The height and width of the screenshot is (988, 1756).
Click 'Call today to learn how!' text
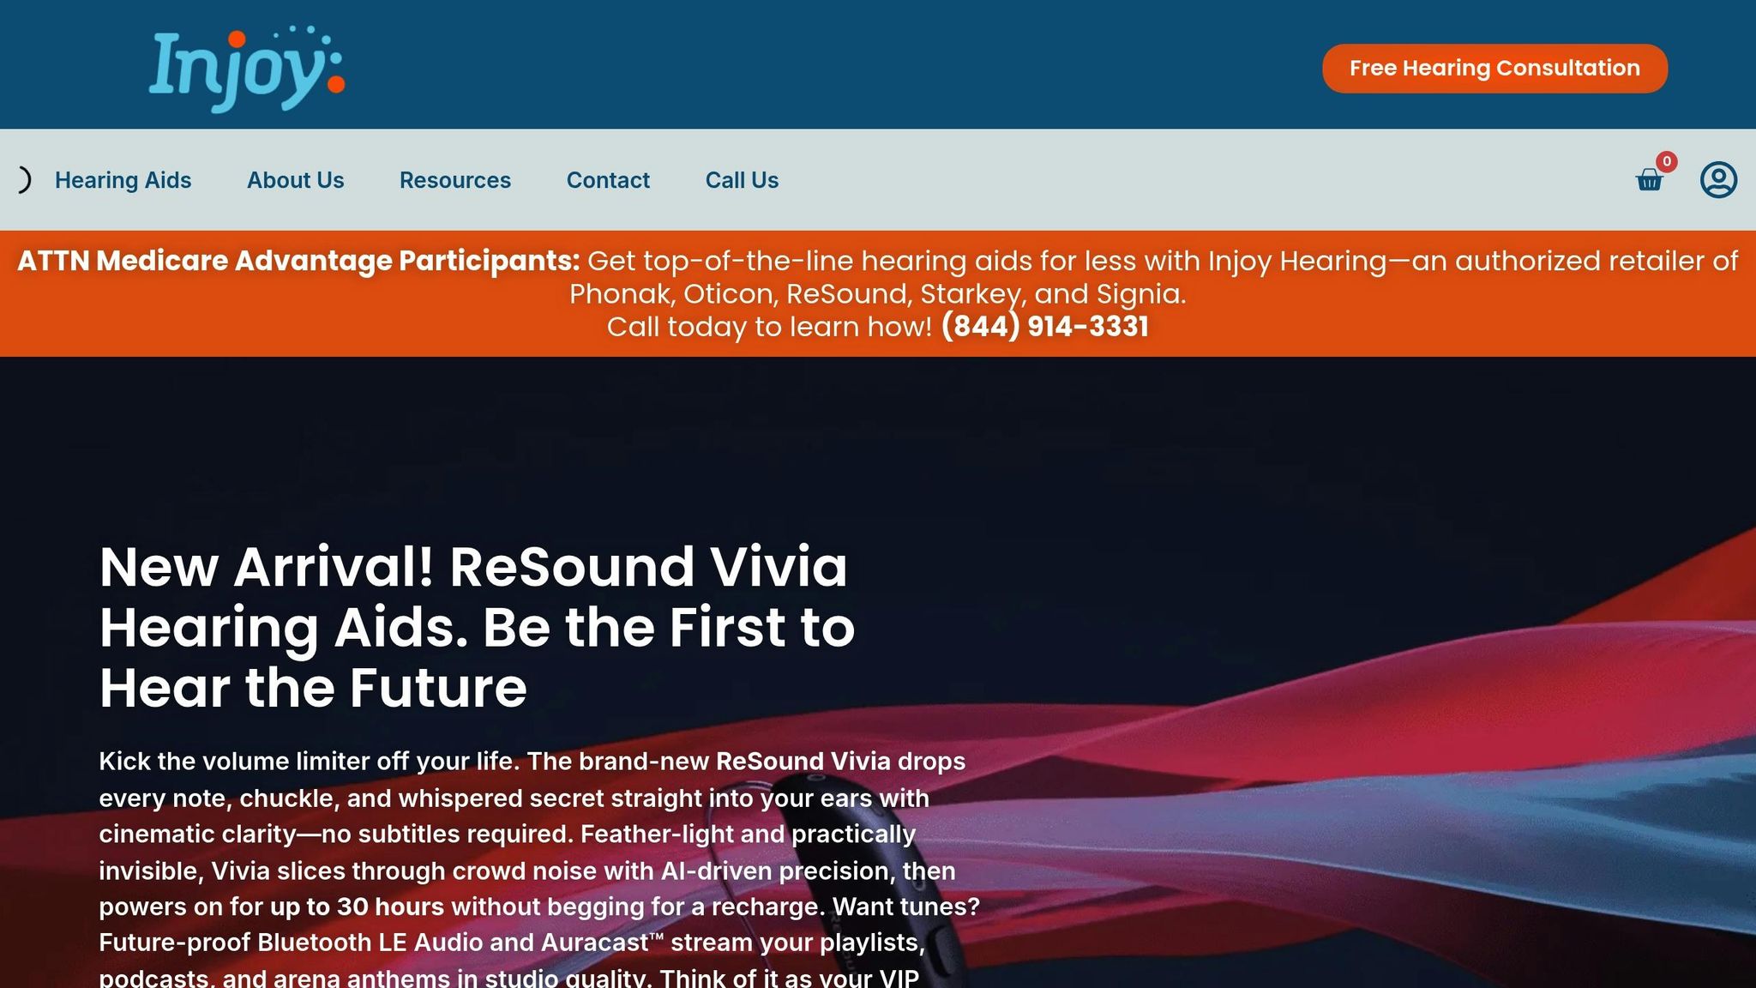click(x=769, y=327)
